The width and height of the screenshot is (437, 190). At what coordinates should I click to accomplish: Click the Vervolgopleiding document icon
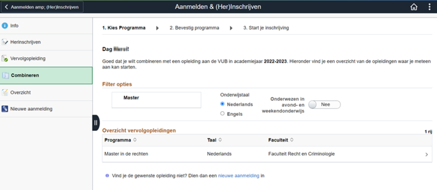click(x=5, y=58)
